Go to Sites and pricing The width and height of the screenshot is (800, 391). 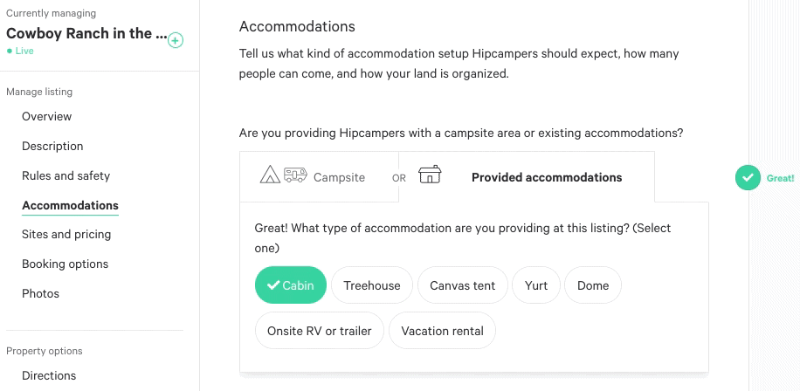(66, 235)
